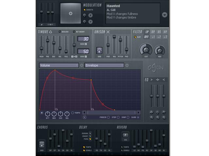Toggle Alt Decay in Timbre section
The height and width of the screenshot is (156, 209).
coord(74,32)
